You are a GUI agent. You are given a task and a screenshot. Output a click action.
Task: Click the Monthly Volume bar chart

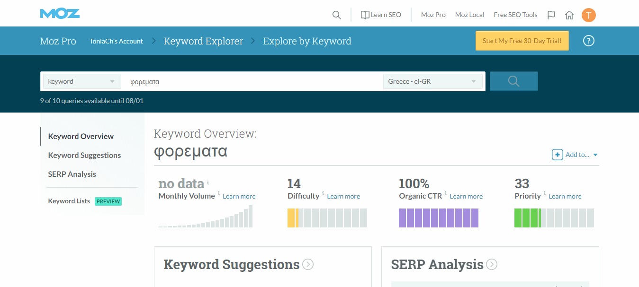(x=206, y=216)
